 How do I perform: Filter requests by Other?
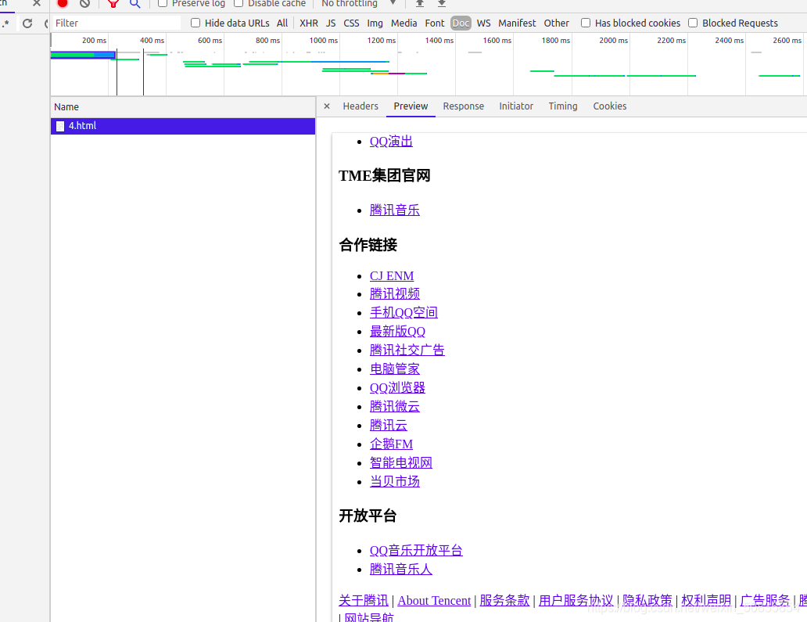556,23
